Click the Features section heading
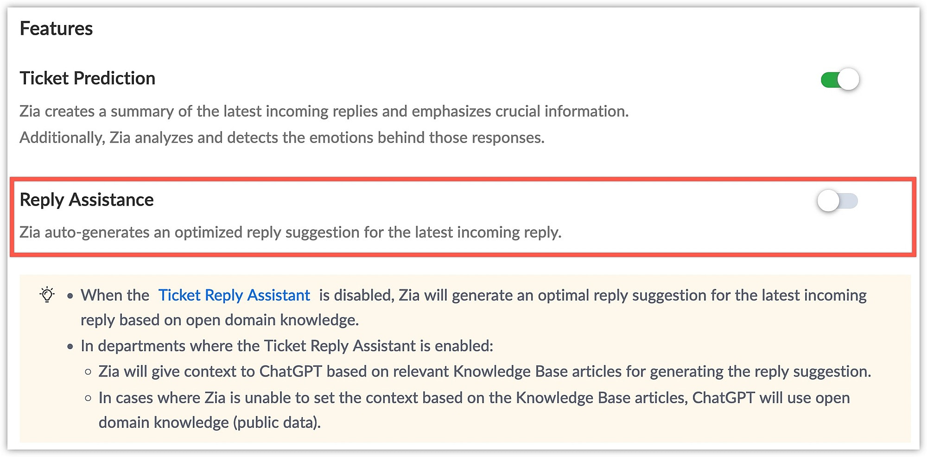The height and width of the screenshot is (457, 927). point(56,29)
